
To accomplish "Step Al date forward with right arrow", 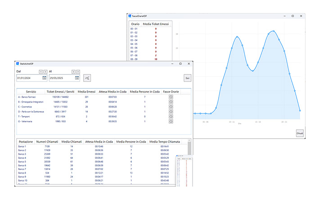I will coord(78,72).
